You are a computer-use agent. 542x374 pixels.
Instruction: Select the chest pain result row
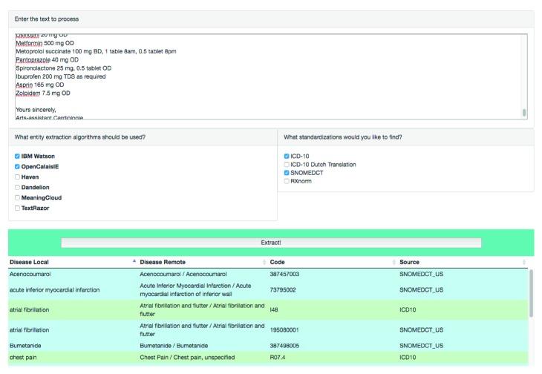tap(267, 357)
